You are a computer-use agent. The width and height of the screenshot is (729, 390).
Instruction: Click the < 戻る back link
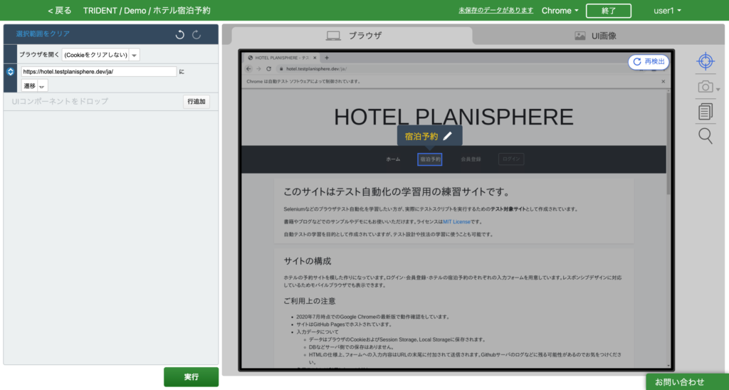60,11
